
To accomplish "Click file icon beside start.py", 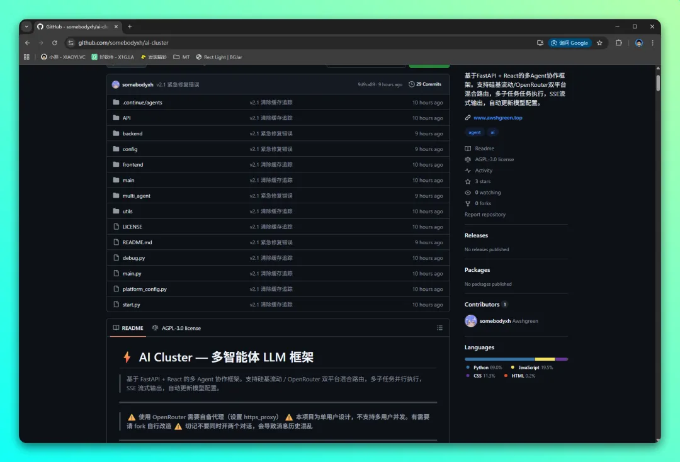I will click(116, 305).
